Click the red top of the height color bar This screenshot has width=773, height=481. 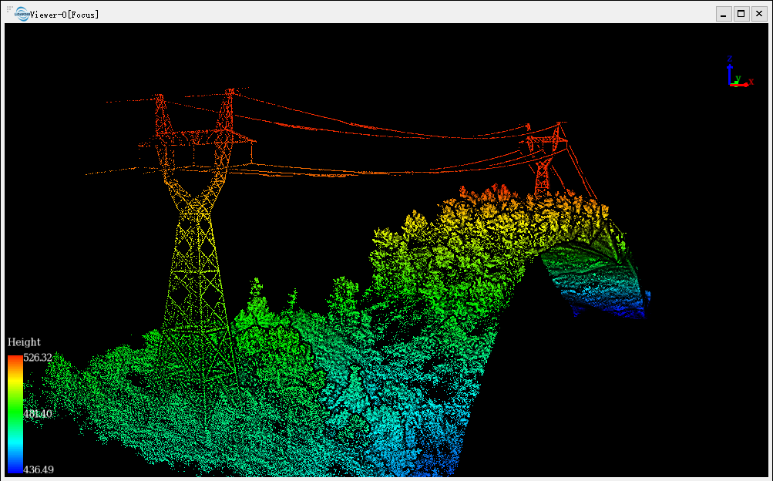pos(15,361)
